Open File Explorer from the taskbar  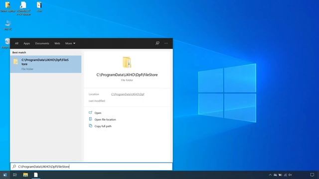25,175
